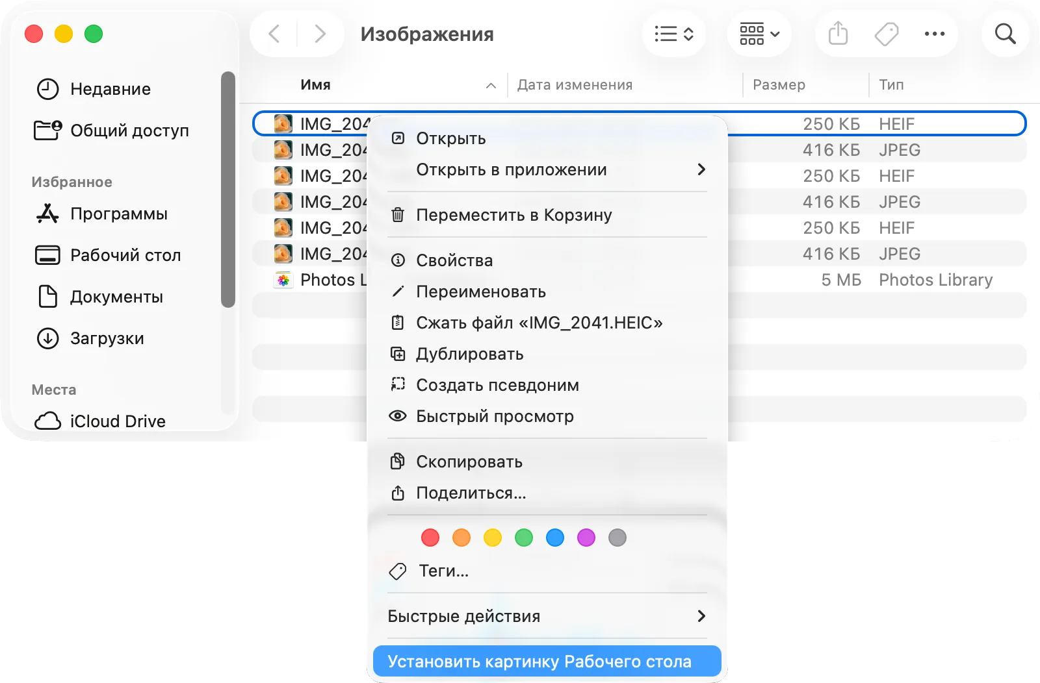Open Документы in the sidebar
This screenshot has height=683, width=1040.
coord(100,297)
